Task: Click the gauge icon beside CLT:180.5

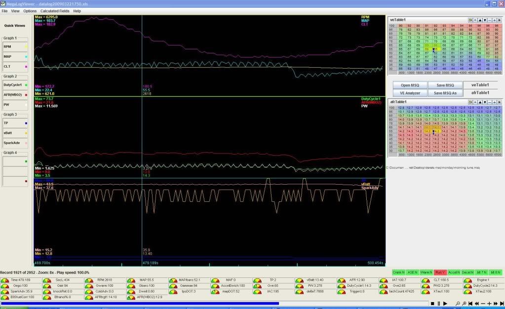Action: click(425, 280)
